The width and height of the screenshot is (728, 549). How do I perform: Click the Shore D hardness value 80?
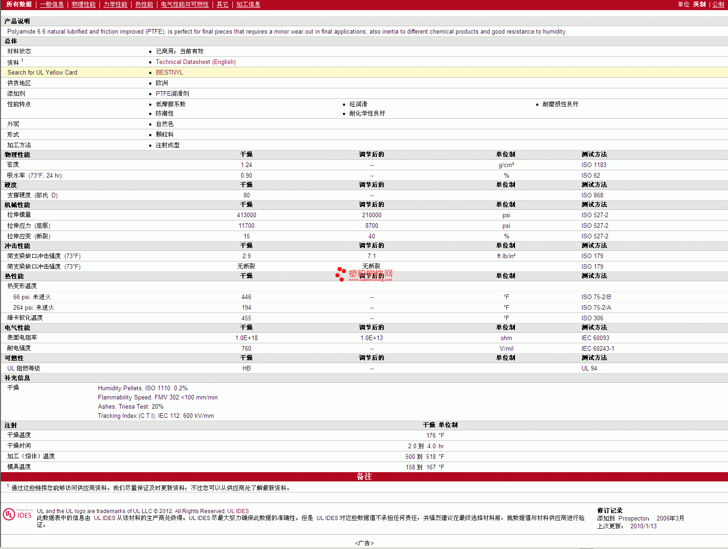click(246, 195)
